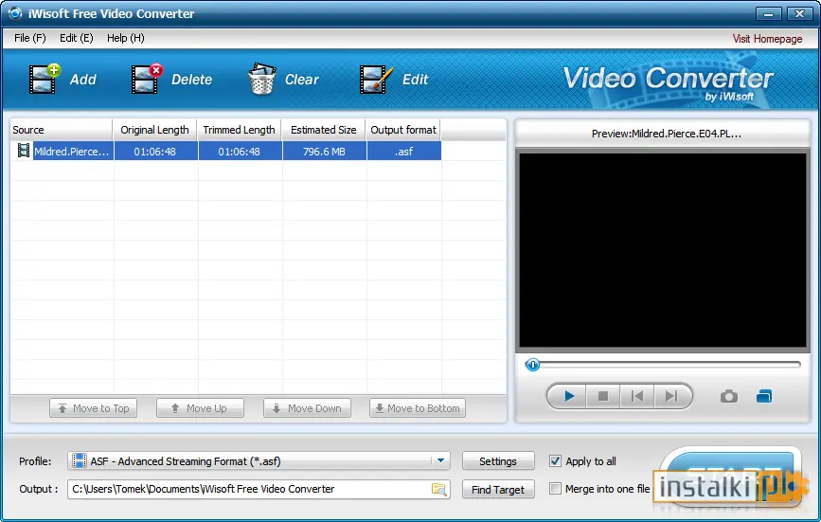Stop the preview playback

coord(603,396)
